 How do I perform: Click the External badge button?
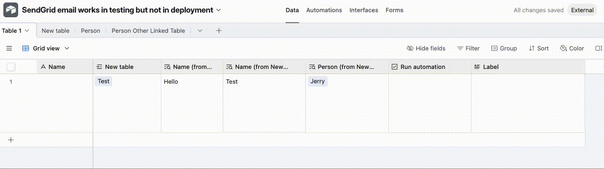click(582, 10)
